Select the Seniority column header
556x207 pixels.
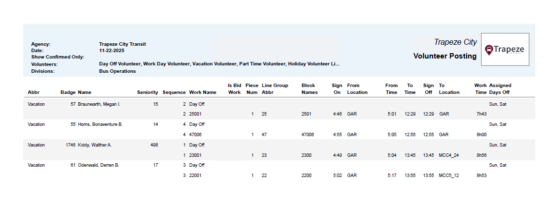pyautogui.click(x=148, y=92)
